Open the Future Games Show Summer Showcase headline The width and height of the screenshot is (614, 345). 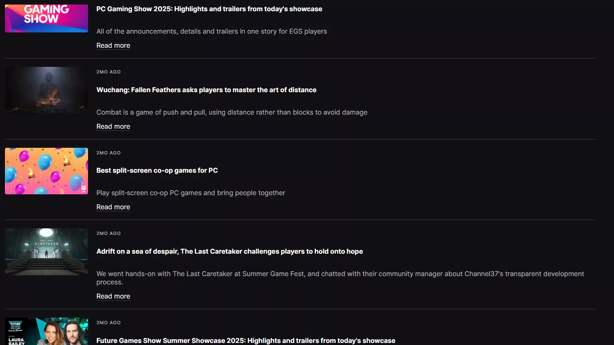coord(246,340)
